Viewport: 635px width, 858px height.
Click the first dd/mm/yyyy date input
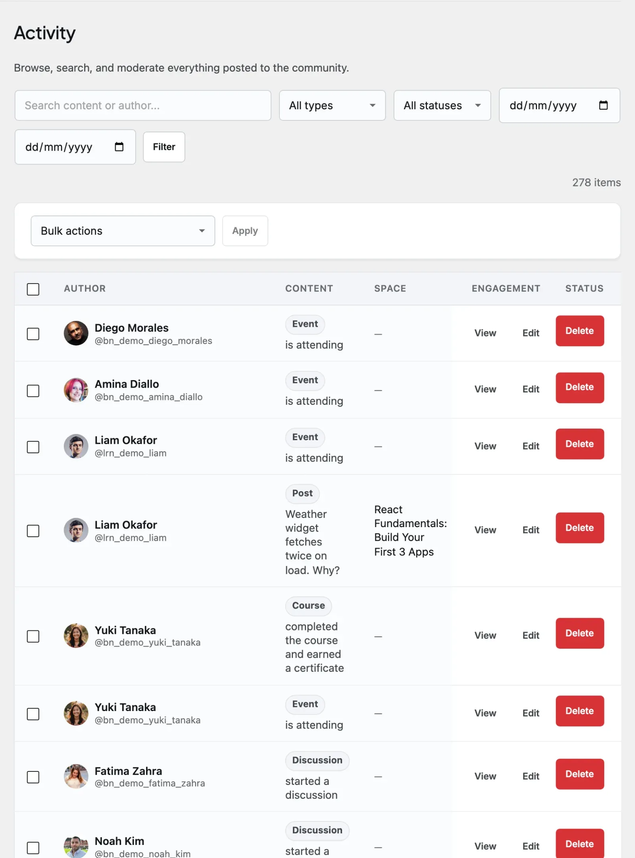(560, 105)
